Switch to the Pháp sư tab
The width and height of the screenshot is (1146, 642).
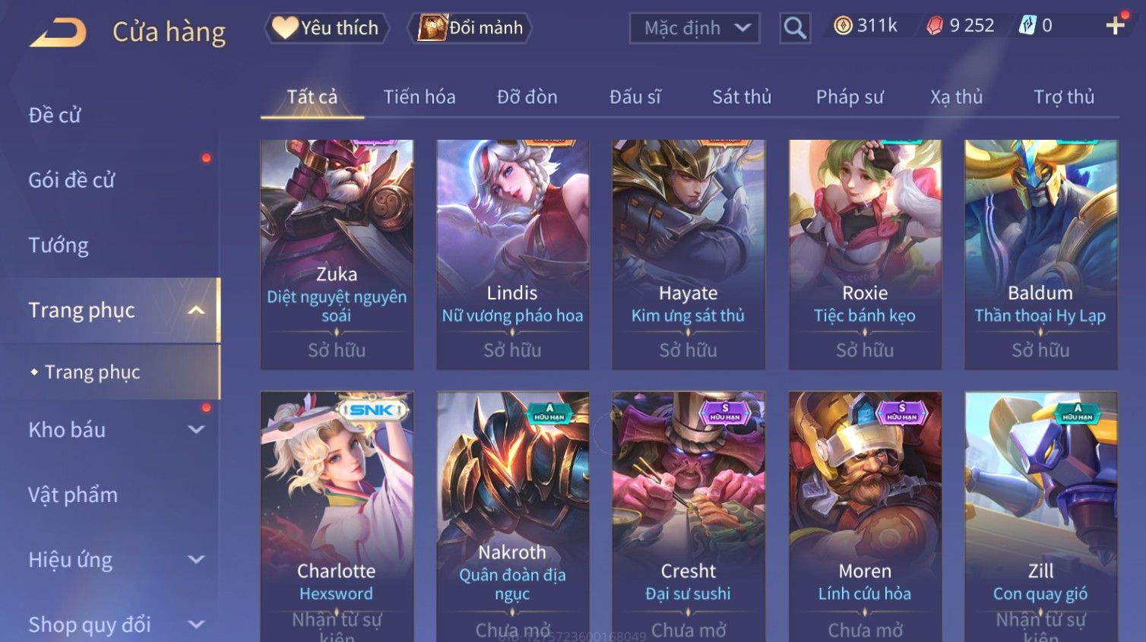850,97
